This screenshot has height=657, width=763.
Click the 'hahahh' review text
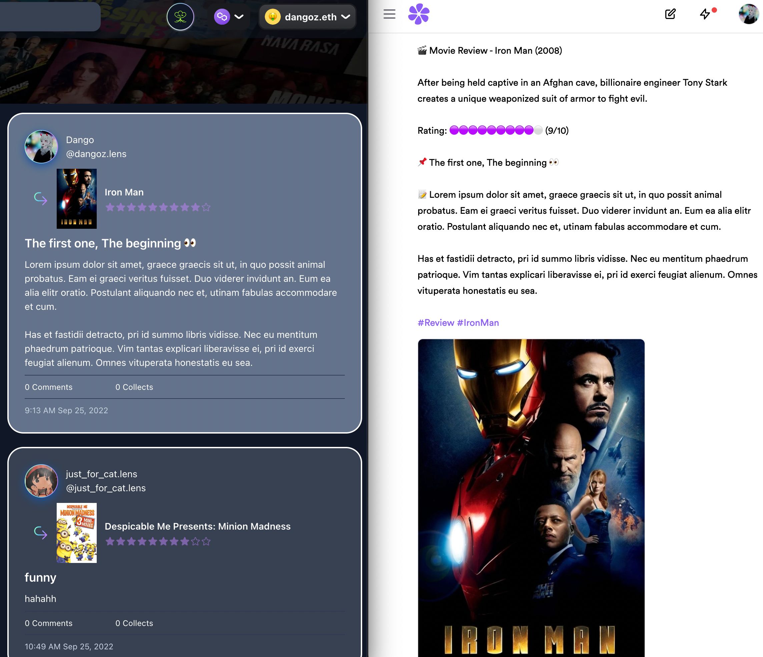[40, 599]
